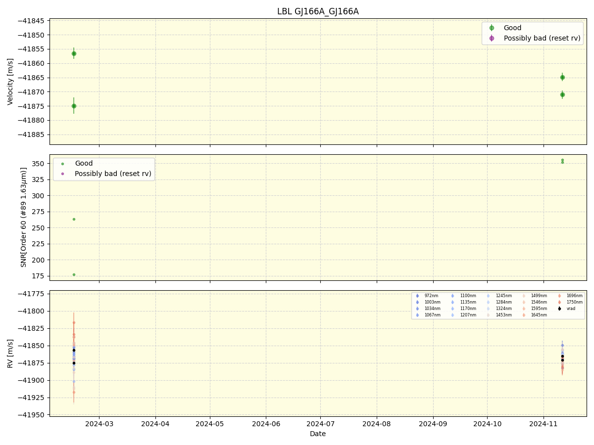Click the 972nm legend marker
Screen dimensions: 594x445
[417, 296]
